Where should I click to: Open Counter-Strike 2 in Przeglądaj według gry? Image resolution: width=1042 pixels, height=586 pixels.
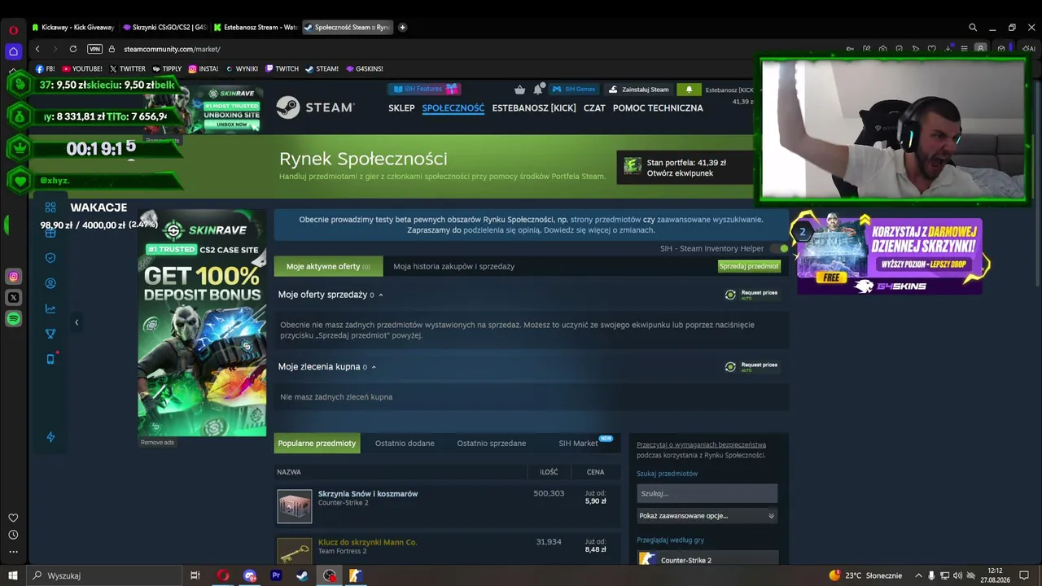(x=707, y=560)
